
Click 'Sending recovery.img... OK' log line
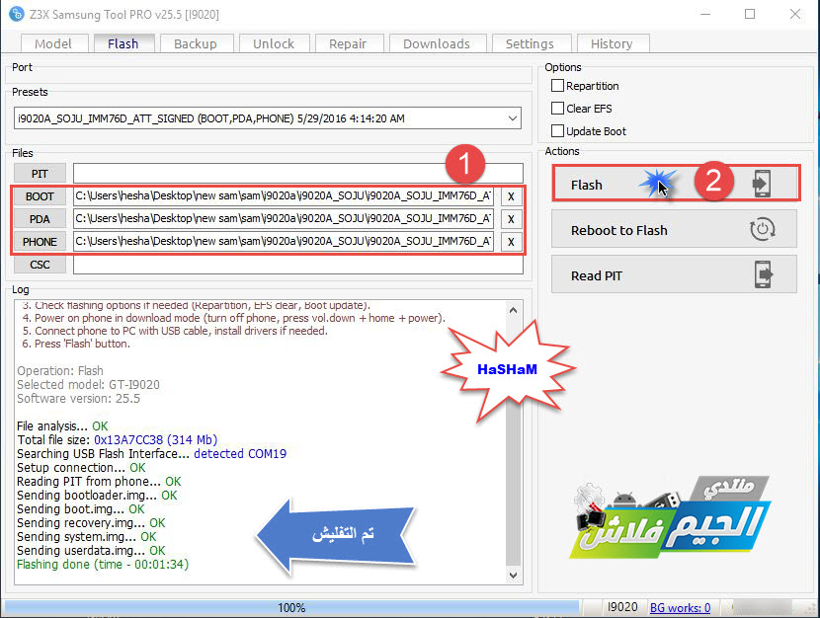tap(91, 523)
